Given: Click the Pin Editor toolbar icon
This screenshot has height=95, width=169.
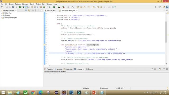Looking at the screenshot, I should [x=114, y=7].
